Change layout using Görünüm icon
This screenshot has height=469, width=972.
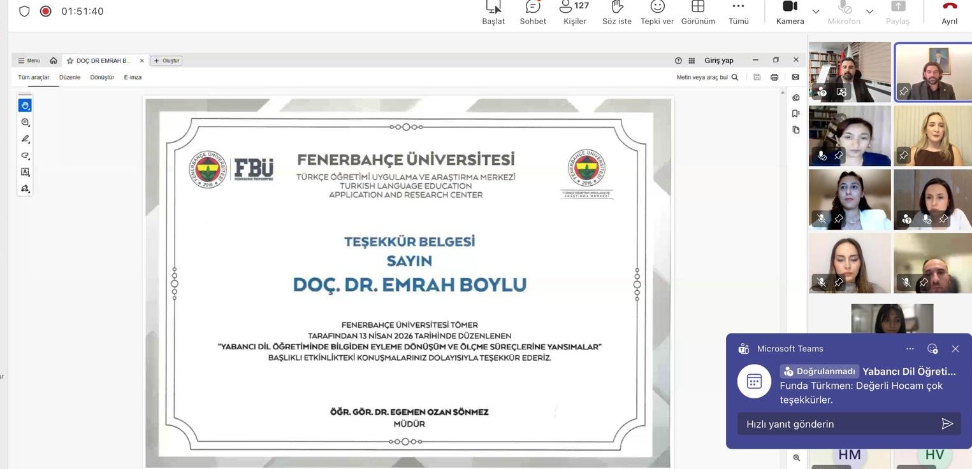point(698,12)
